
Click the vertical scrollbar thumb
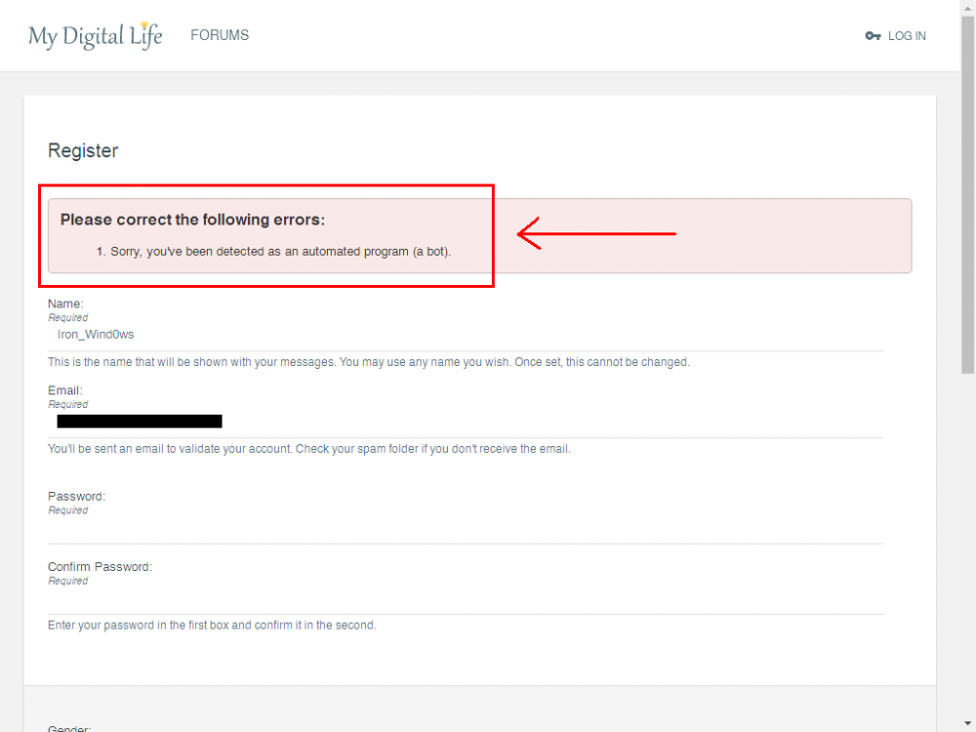point(967,195)
